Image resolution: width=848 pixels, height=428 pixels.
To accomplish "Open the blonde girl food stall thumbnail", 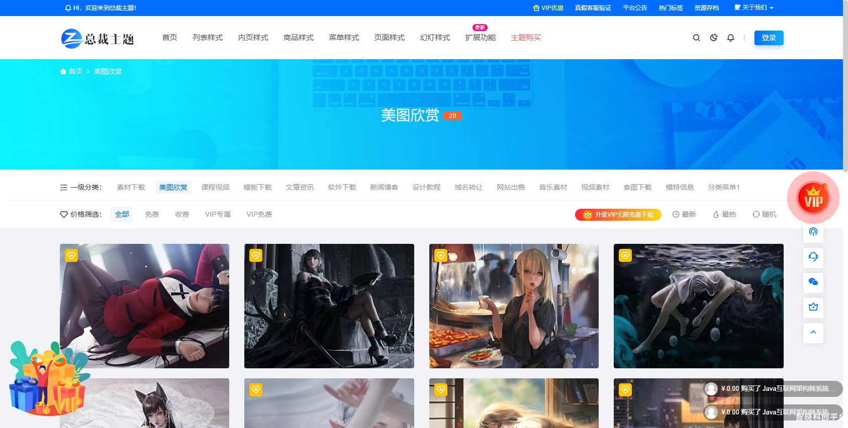I will tap(514, 306).
